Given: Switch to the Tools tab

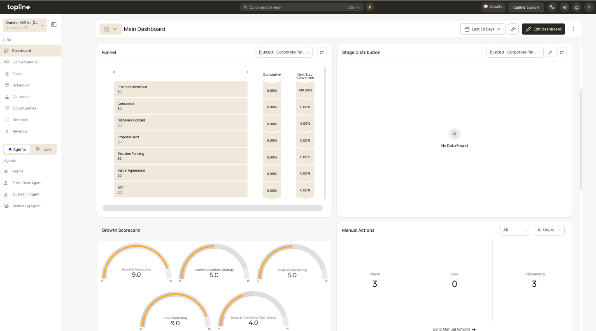Looking at the screenshot, I should [43, 149].
